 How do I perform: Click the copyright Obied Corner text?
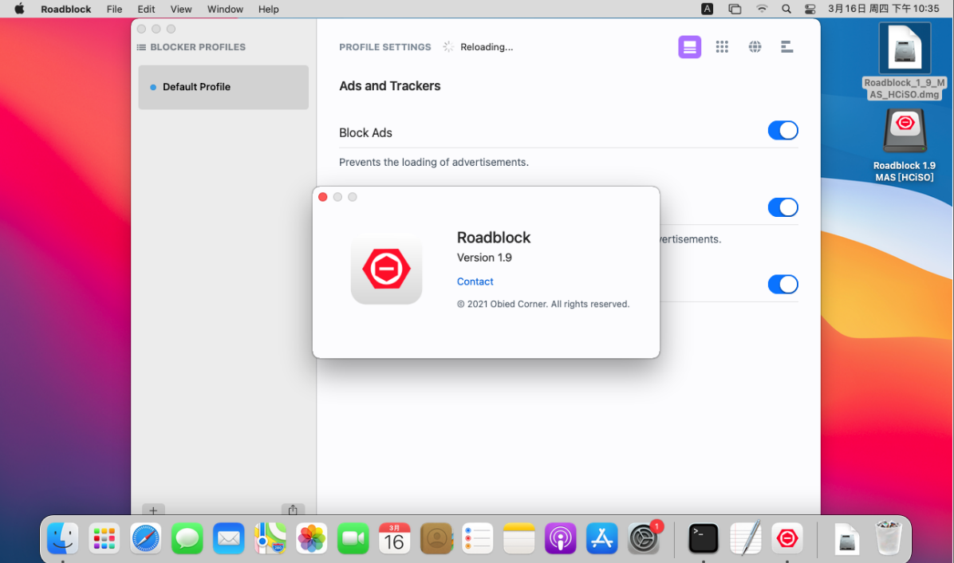point(543,304)
